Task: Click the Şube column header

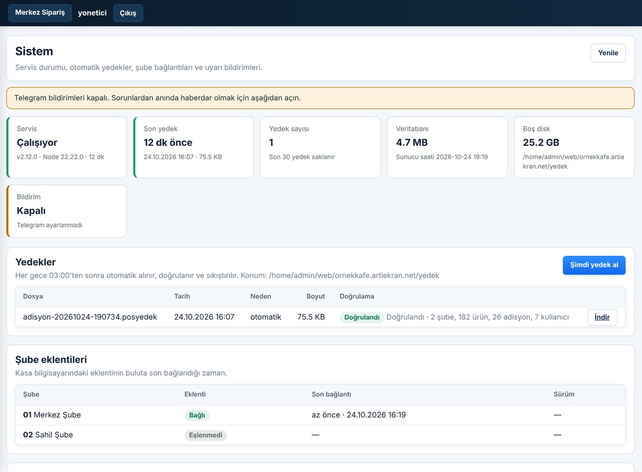Action: [31, 394]
